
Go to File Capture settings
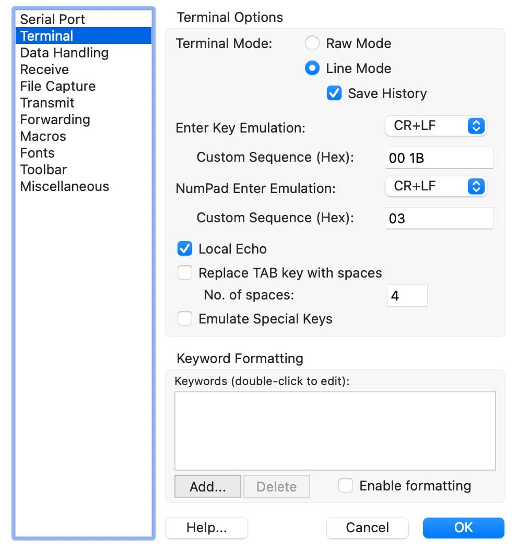[x=84, y=86]
